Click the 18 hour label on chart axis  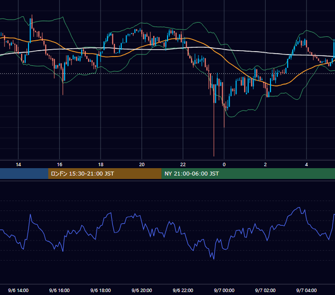(x=100, y=165)
